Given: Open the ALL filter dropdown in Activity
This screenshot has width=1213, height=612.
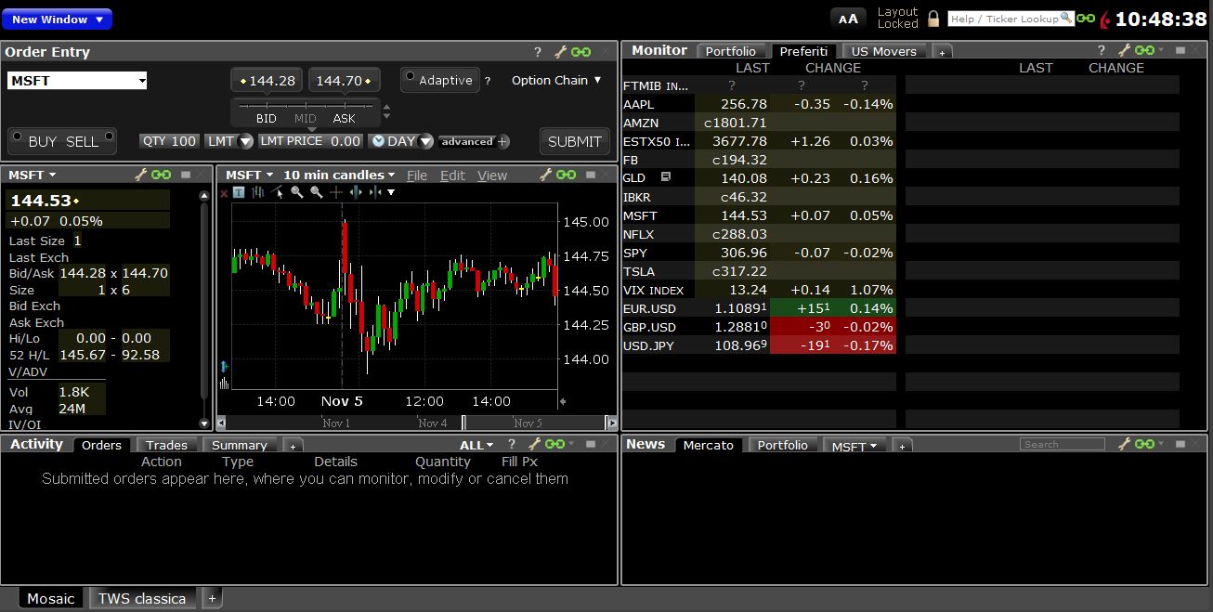Looking at the screenshot, I should click(476, 445).
